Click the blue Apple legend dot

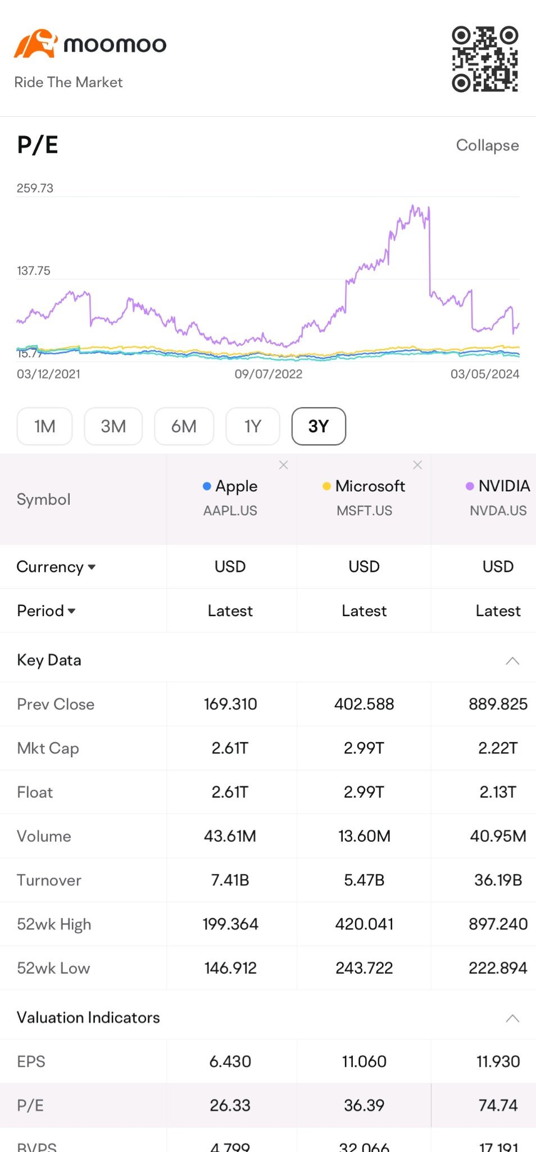point(207,486)
